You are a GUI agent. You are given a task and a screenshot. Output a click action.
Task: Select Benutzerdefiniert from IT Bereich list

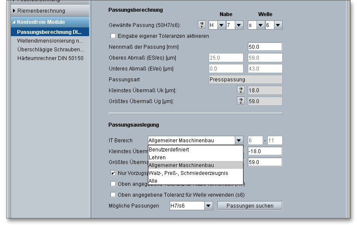(x=169, y=150)
